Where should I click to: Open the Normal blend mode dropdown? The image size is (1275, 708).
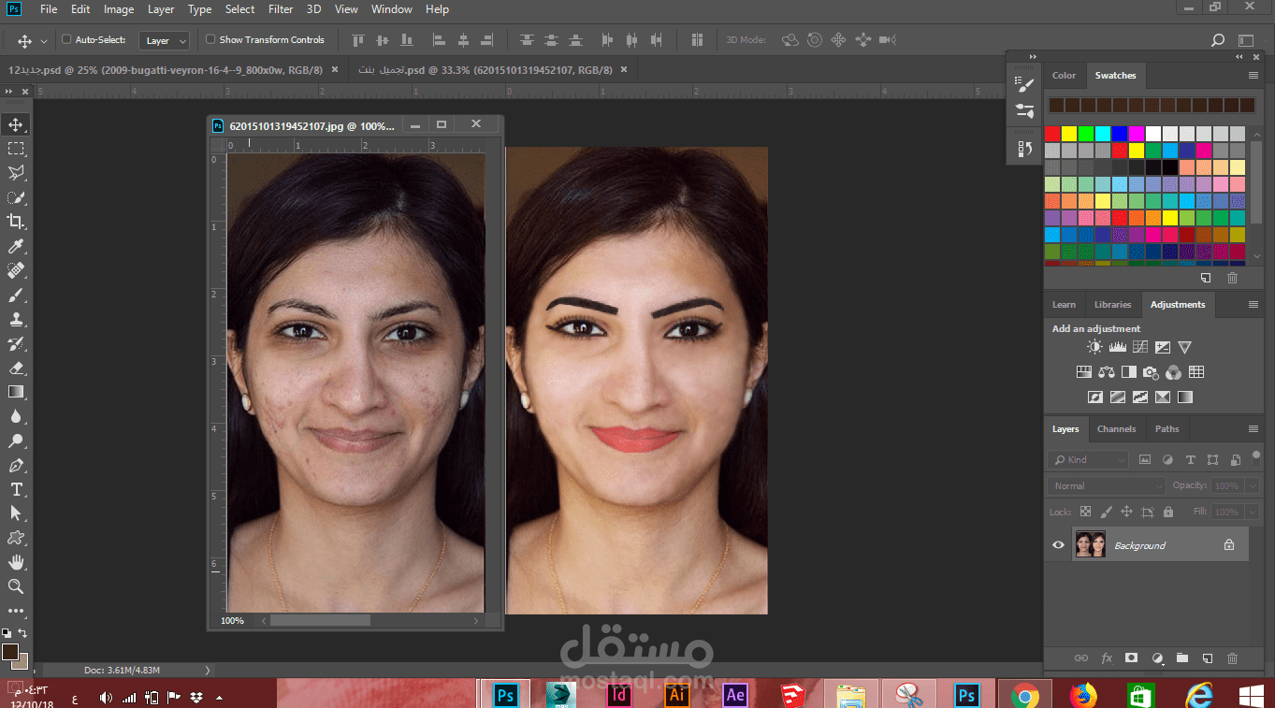pyautogui.click(x=1107, y=485)
